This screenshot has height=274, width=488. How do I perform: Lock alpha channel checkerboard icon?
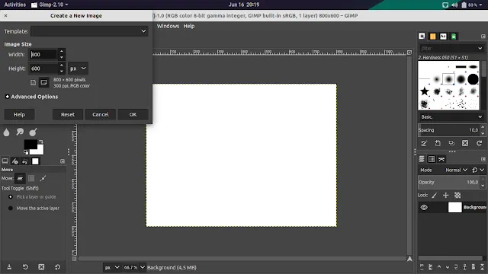457,195
